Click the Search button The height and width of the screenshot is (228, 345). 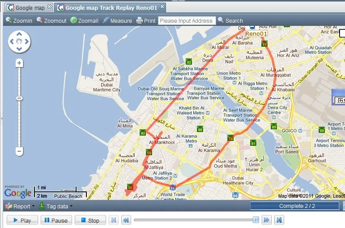coord(230,21)
